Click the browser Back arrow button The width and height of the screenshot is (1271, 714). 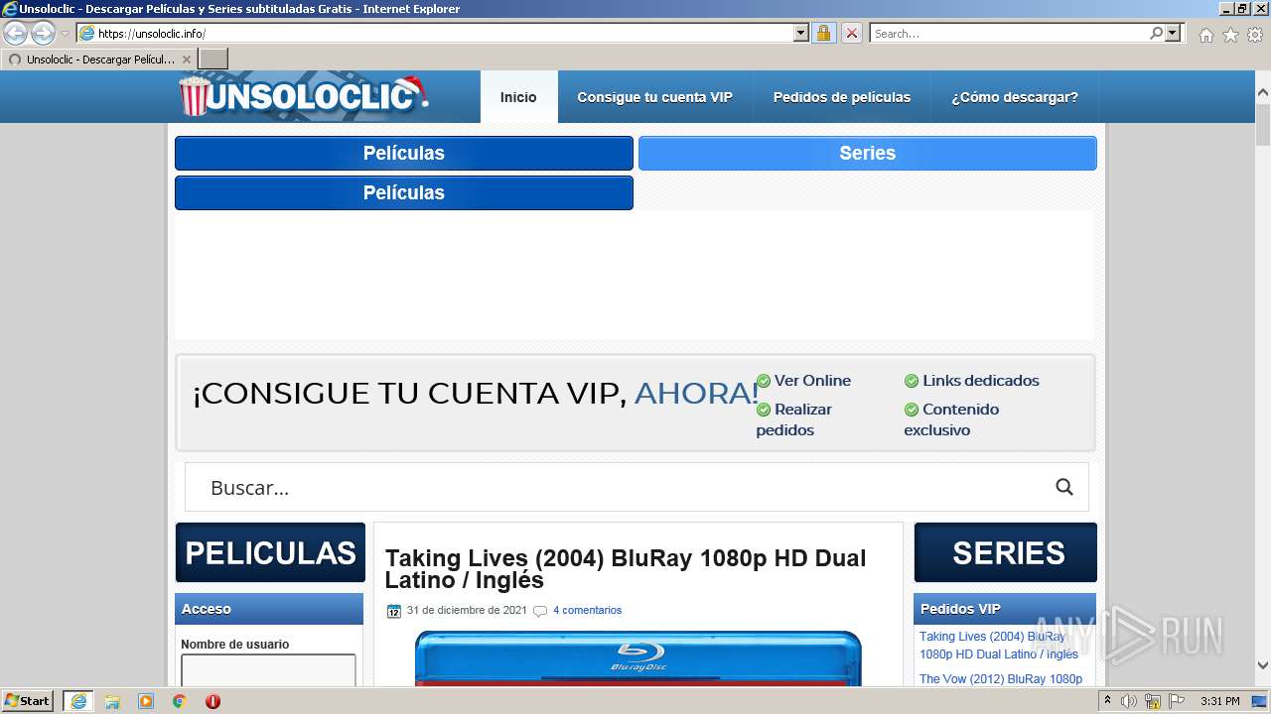(x=15, y=33)
